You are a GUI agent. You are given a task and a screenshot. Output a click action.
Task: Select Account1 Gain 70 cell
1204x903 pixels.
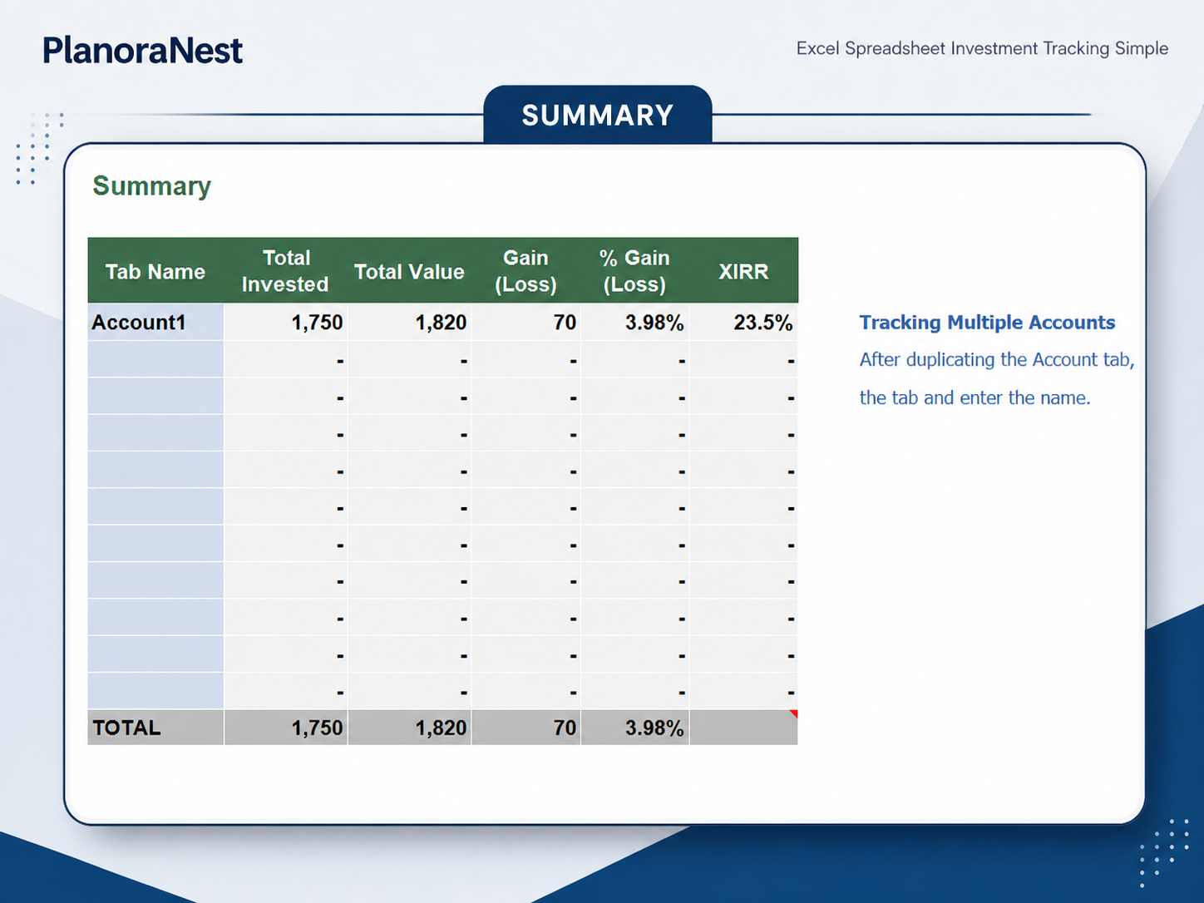(x=526, y=322)
